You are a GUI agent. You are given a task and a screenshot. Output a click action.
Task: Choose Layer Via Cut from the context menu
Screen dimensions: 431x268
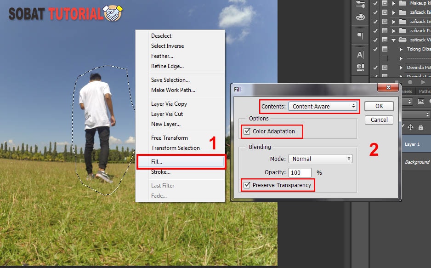coord(180,114)
